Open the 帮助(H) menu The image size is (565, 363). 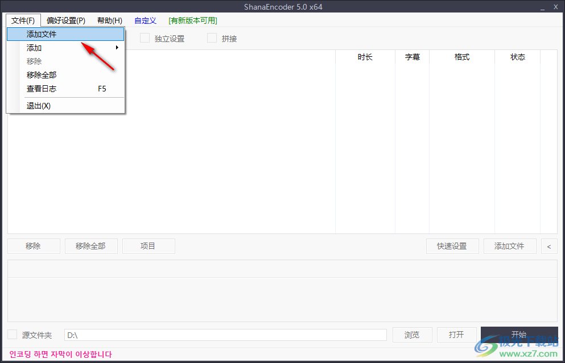(110, 20)
